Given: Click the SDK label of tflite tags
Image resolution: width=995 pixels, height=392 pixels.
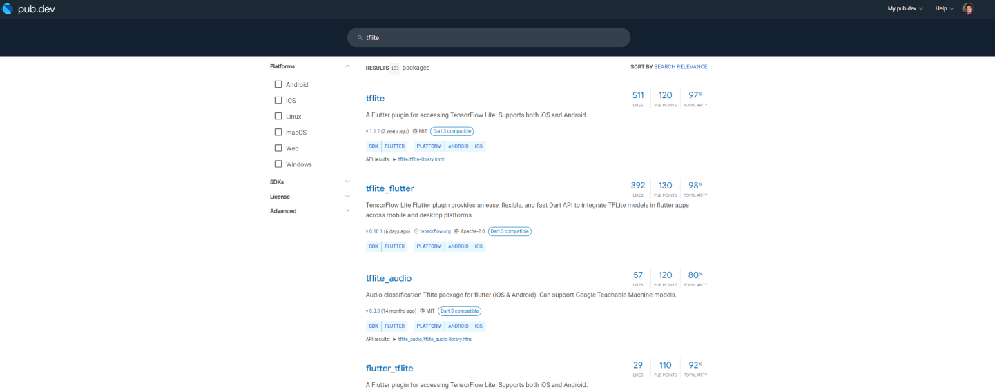Looking at the screenshot, I should tap(374, 146).
